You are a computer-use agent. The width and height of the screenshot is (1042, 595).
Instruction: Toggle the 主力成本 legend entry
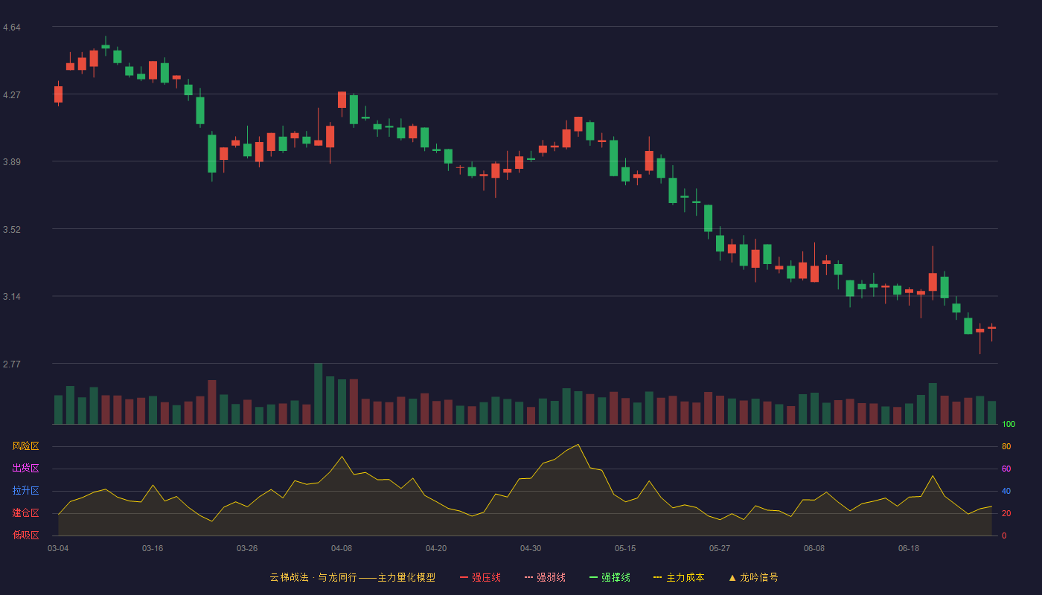[679, 577]
